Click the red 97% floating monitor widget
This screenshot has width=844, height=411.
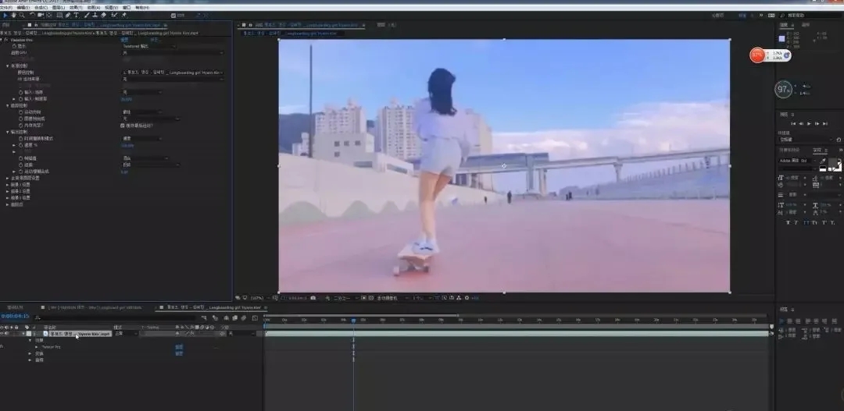pos(757,55)
